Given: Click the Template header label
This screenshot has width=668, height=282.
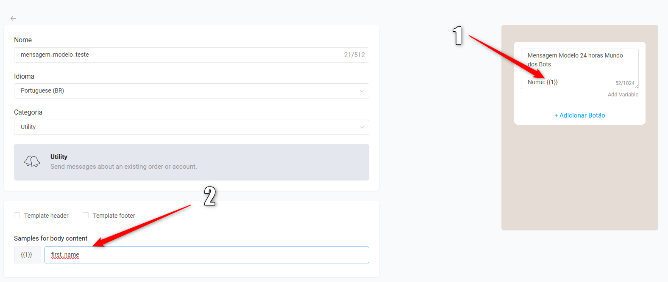Looking at the screenshot, I should 46,216.
